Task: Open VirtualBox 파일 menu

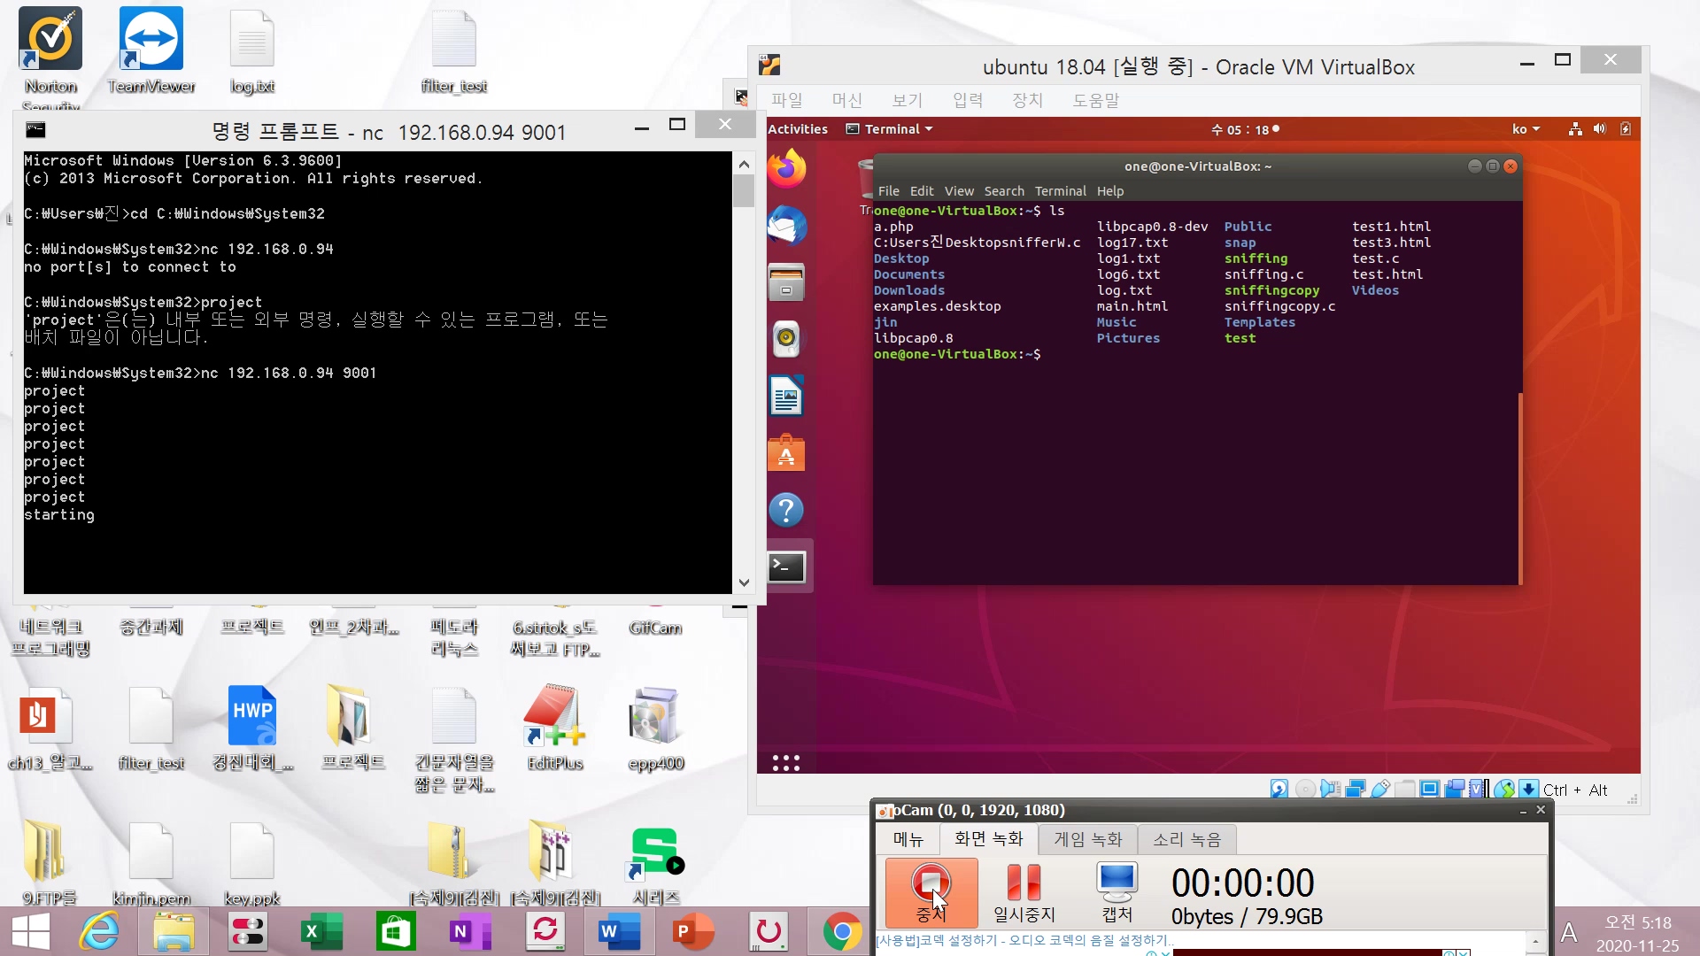Action: 786,100
